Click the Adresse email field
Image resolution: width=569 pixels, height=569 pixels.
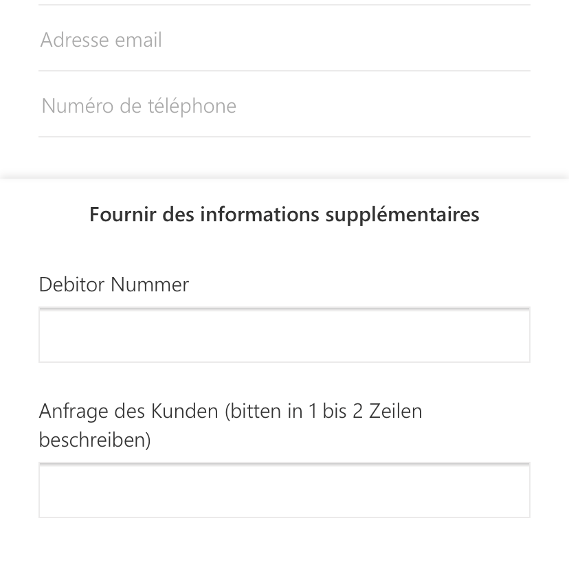[x=284, y=40]
